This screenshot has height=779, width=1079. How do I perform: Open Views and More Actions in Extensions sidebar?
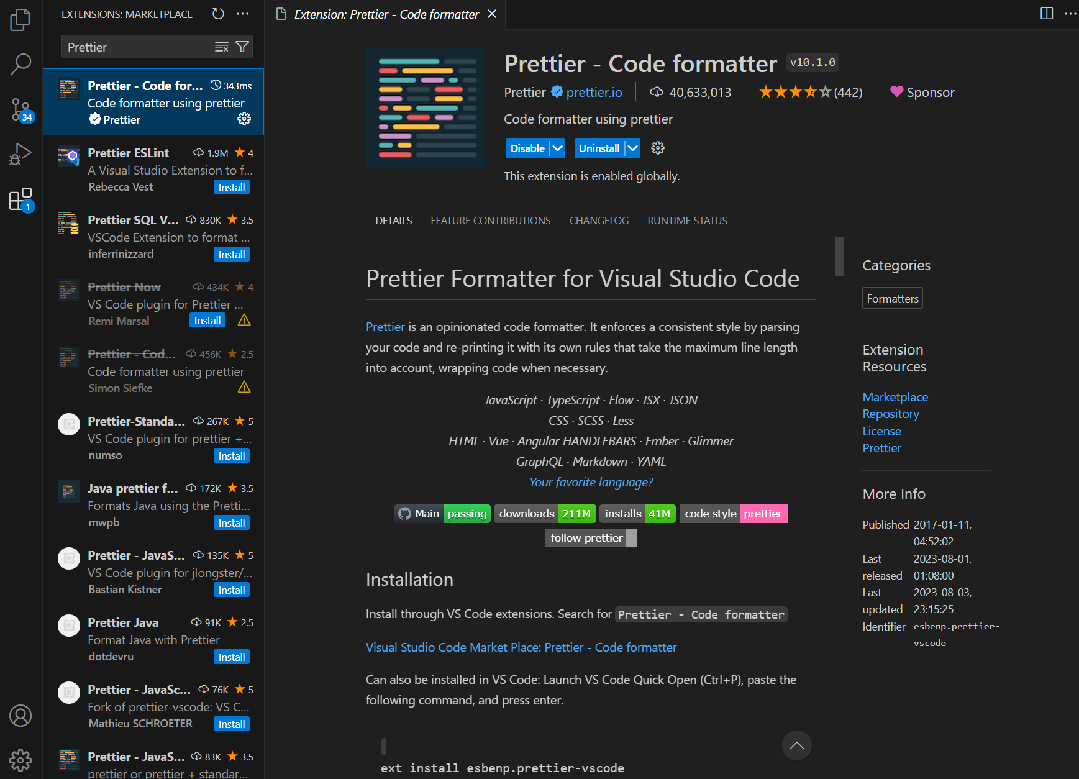pyautogui.click(x=243, y=14)
